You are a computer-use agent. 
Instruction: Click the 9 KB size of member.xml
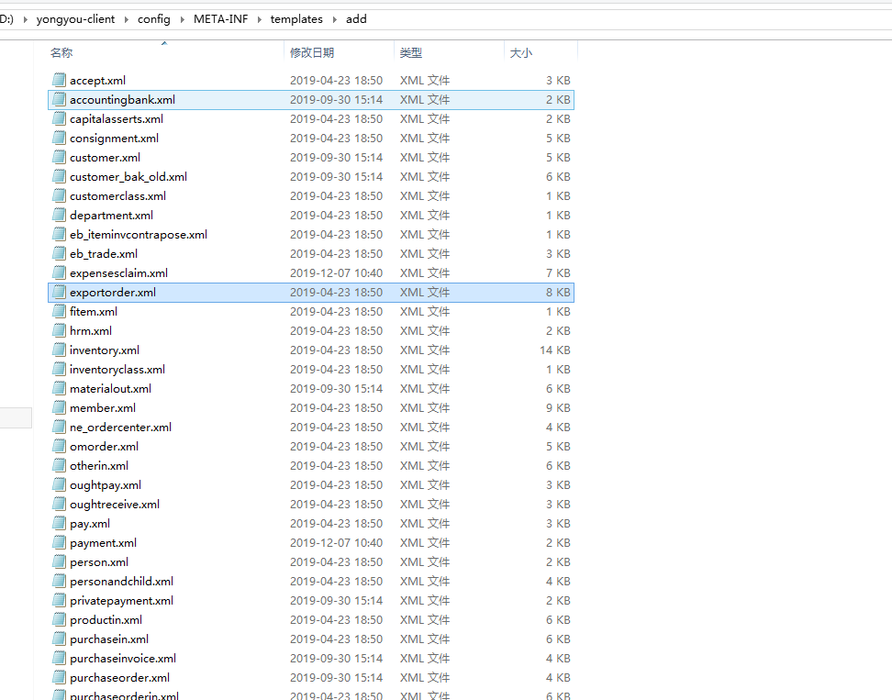point(558,407)
